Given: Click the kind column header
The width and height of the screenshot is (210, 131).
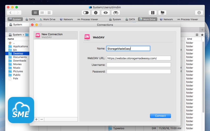Looking at the screenshot, I should pyautogui.click(x=190, y=39).
